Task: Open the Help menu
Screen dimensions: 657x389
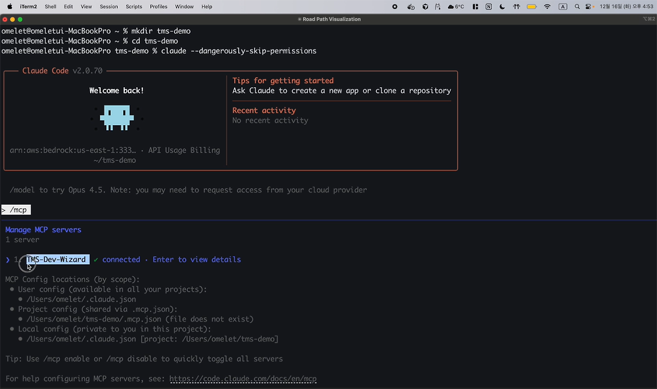Action: coord(207,7)
